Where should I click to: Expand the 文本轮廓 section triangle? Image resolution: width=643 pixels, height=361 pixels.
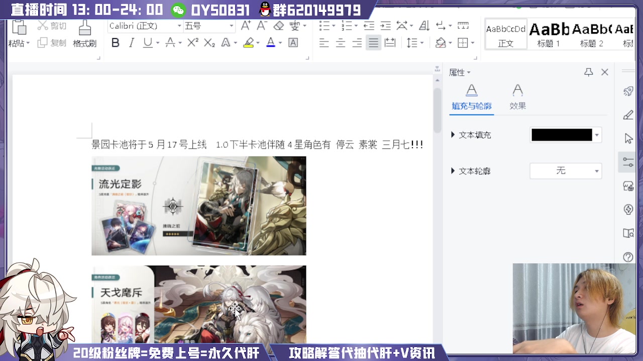point(453,171)
